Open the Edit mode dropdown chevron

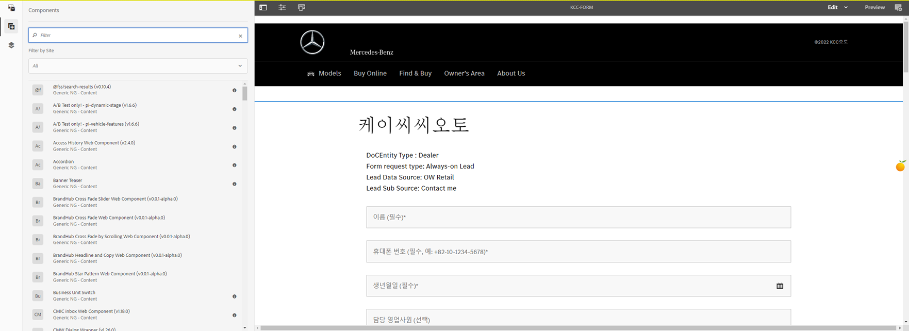846,7
